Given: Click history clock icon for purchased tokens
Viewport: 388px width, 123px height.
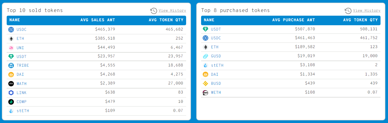Looking at the screenshot, I should tap(348, 11).
